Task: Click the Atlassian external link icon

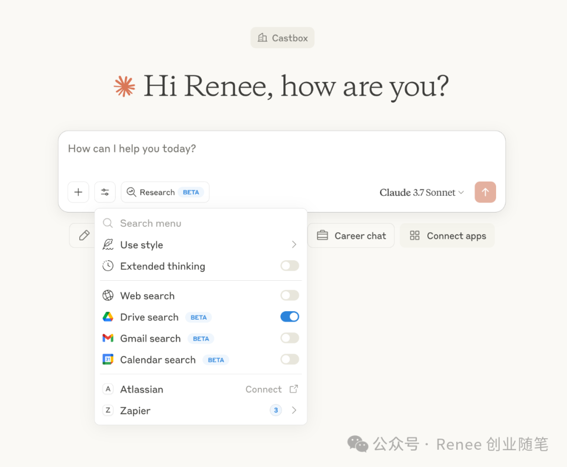Action: (x=293, y=389)
